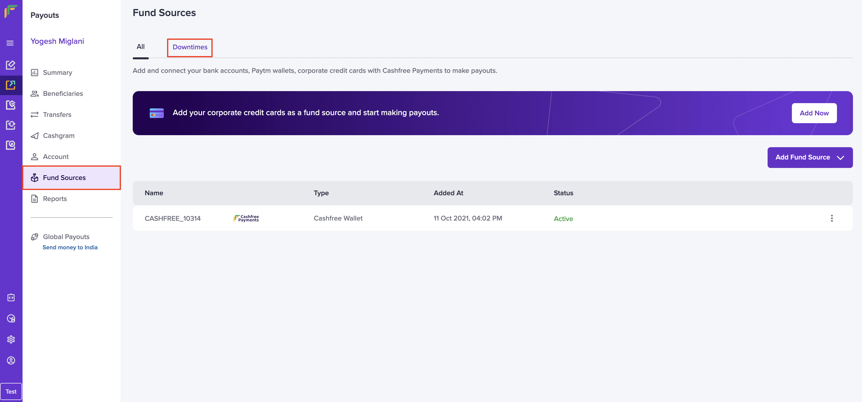
Task: Open the developers code icon in rail
Action: (x=11, y=297)
